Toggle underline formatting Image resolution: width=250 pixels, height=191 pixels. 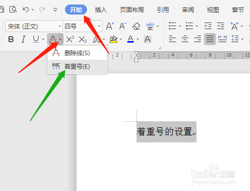click(36, 39)
